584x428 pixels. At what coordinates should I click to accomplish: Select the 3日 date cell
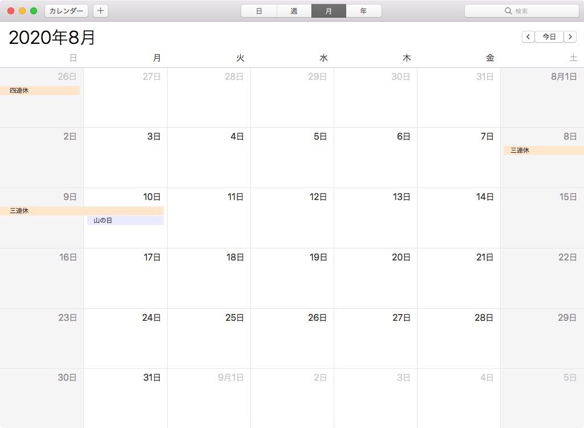coord(125,158)
